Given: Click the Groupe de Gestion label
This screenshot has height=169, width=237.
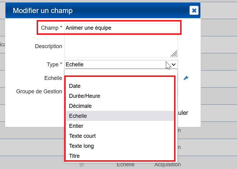Looking at the screenshot, I should (x=39, y=91).
